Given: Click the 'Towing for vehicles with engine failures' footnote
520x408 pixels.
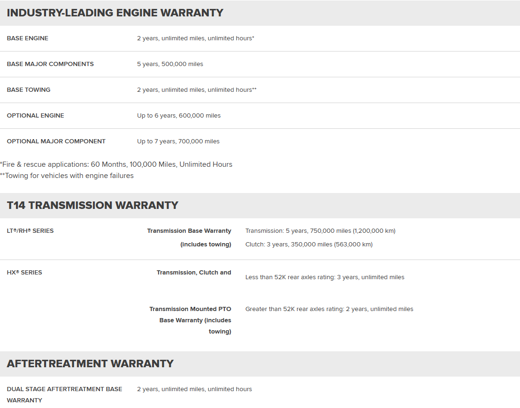Looking at the screenshot, I should (x=67, y=176).
